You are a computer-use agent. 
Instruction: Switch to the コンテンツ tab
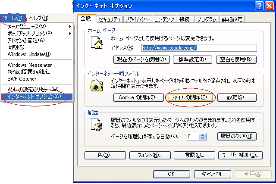(164, 19)
